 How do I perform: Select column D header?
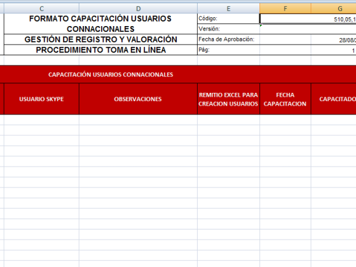click(139, 9)
